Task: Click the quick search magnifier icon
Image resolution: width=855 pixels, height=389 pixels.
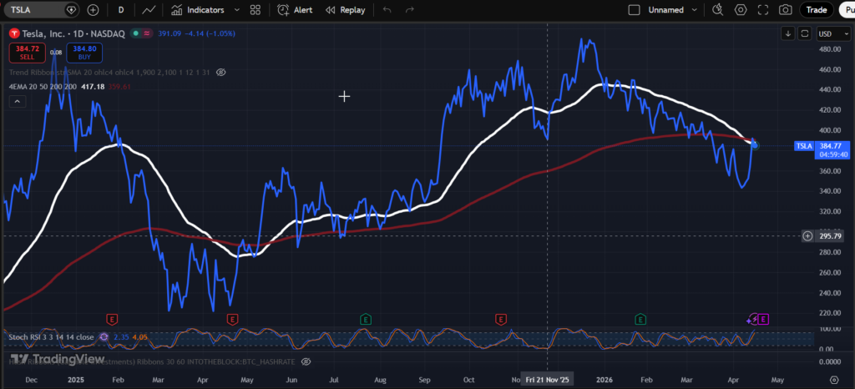Action: point(717,10)
